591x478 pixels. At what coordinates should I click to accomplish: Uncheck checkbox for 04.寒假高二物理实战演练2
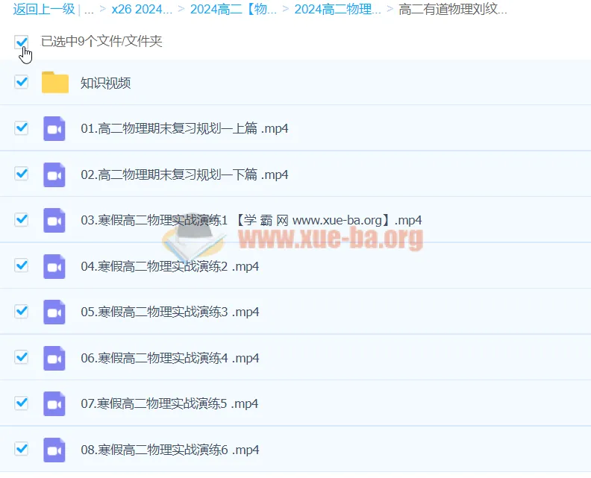22,265
